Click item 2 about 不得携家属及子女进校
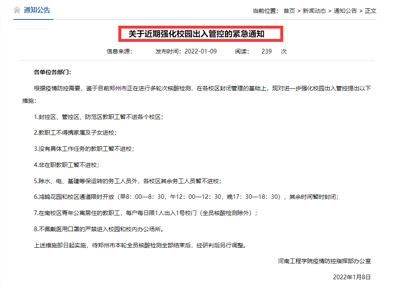The width and height of the screenshot is (404, 290). [x=75, y=133]
